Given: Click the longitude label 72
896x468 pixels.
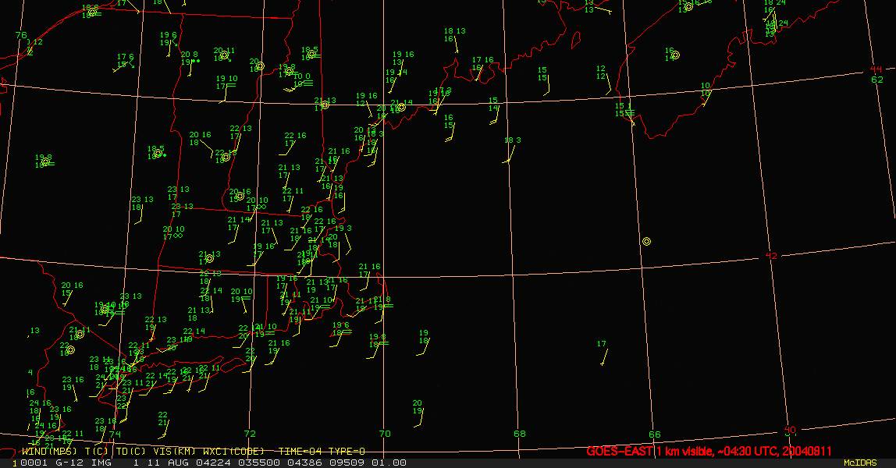Looking at the screenshot, I should click(x=250, y=434).
